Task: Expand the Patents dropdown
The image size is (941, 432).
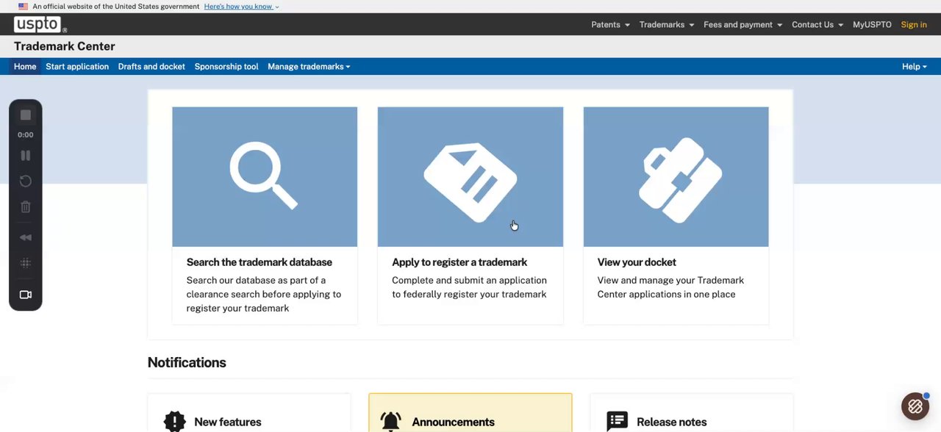Action: (x=610, y=24)
